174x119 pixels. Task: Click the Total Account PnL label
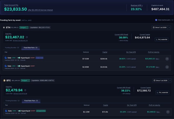[x=11, y=5]
